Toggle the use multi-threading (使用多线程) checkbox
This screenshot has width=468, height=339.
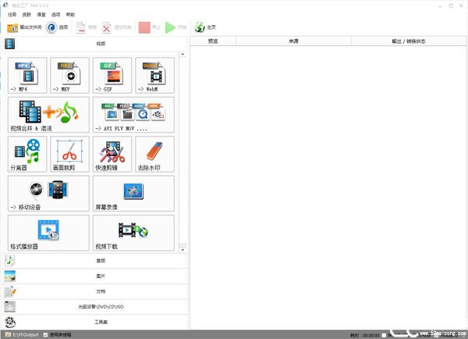click(46, 334)
